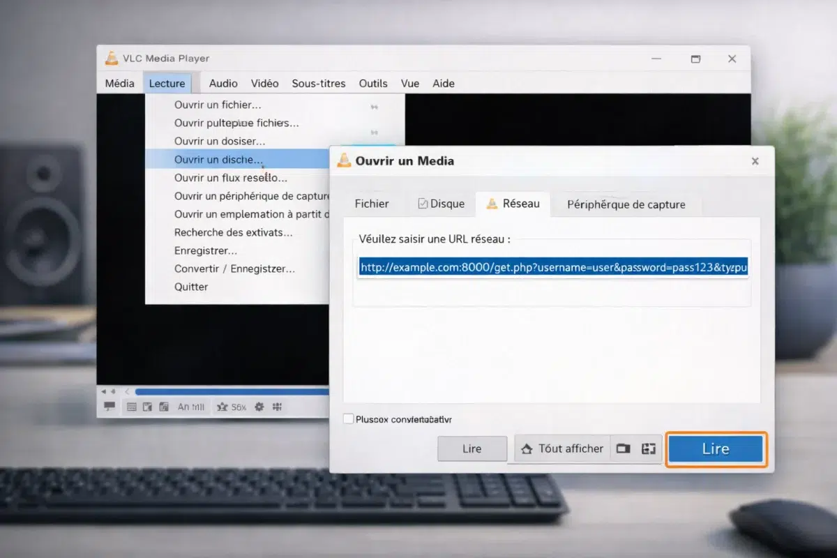Switch to the Périphérique de capture tab

[627, 204]
